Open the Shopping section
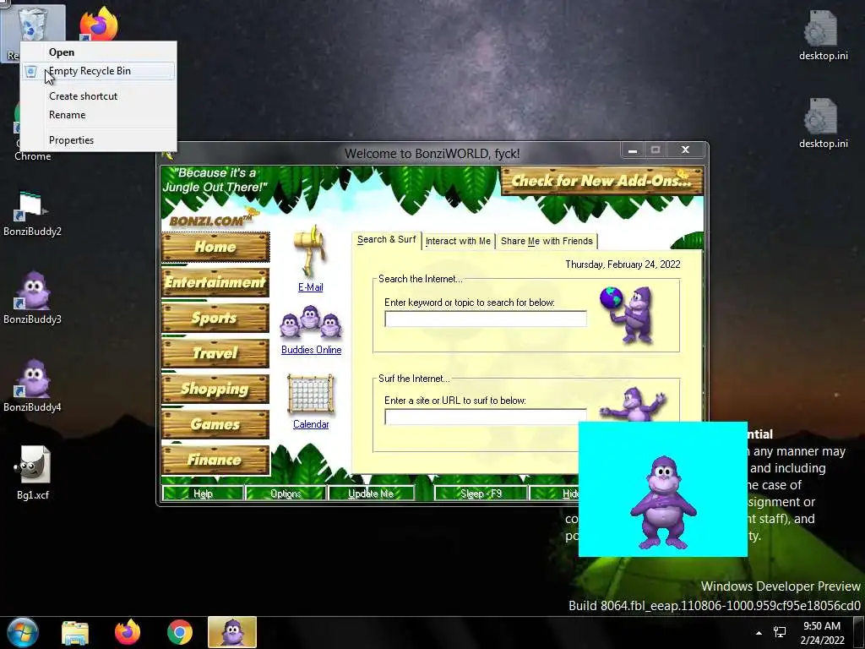The height and width of the screenshot is (649, 865). click(x=215, y=389)
